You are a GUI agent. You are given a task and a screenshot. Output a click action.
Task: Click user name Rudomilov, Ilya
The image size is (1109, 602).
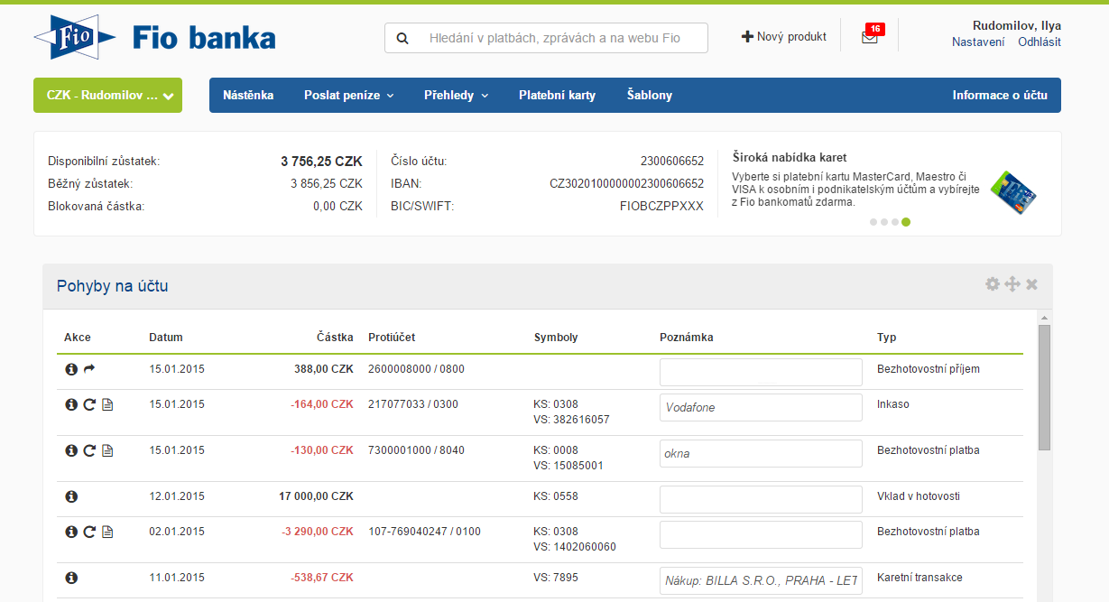tap(1017, 25)
